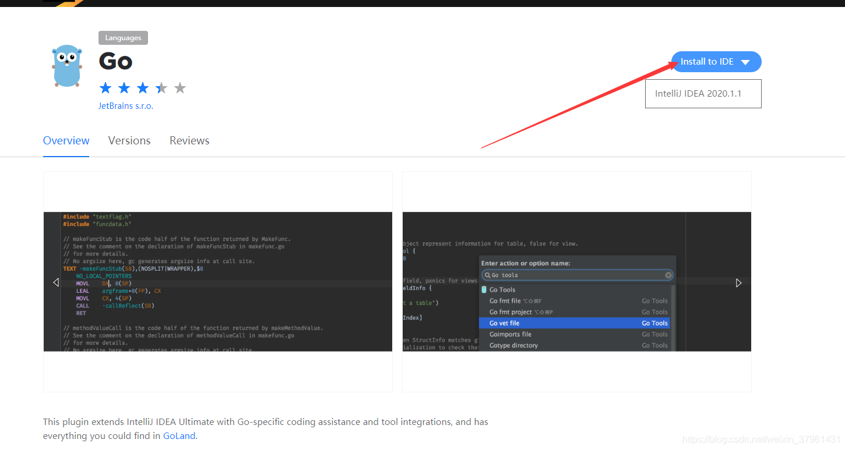Click the Languages category tag
Screen dimensions: 845x450
tap(123, 38)
